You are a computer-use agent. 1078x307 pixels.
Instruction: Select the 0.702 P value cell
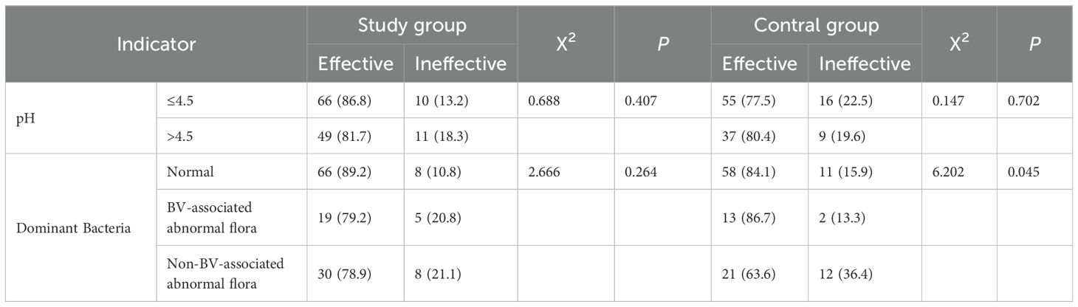[1023, 100]
